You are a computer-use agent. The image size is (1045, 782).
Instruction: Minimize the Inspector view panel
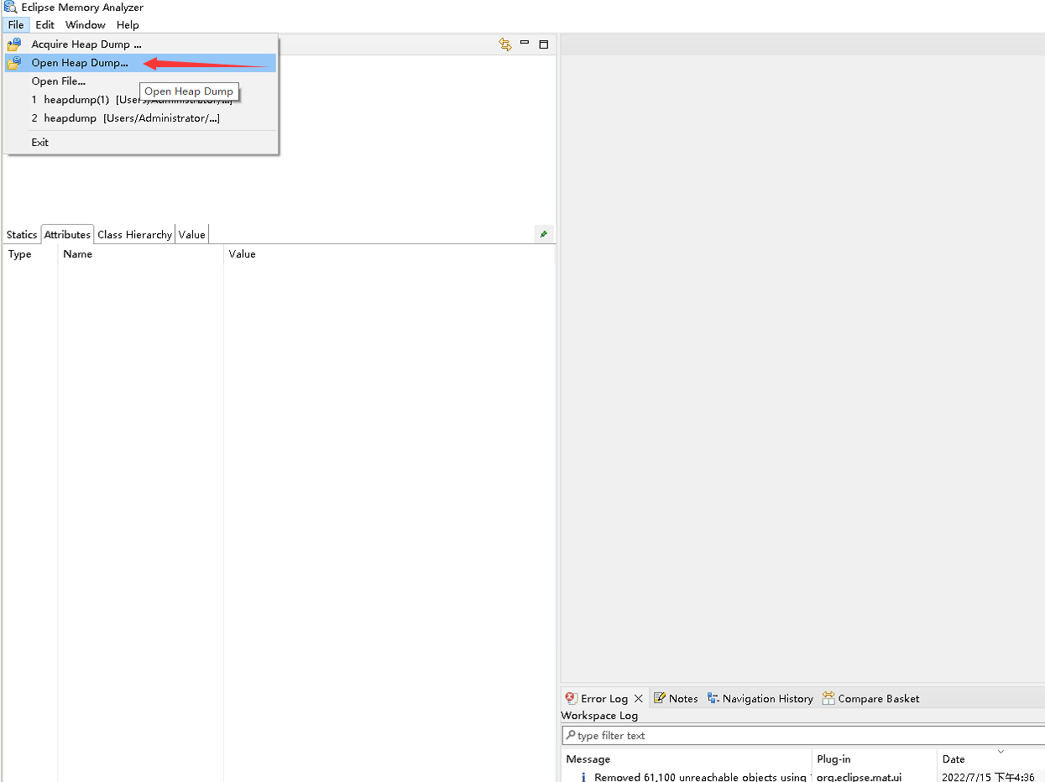[x=525, y=43]
